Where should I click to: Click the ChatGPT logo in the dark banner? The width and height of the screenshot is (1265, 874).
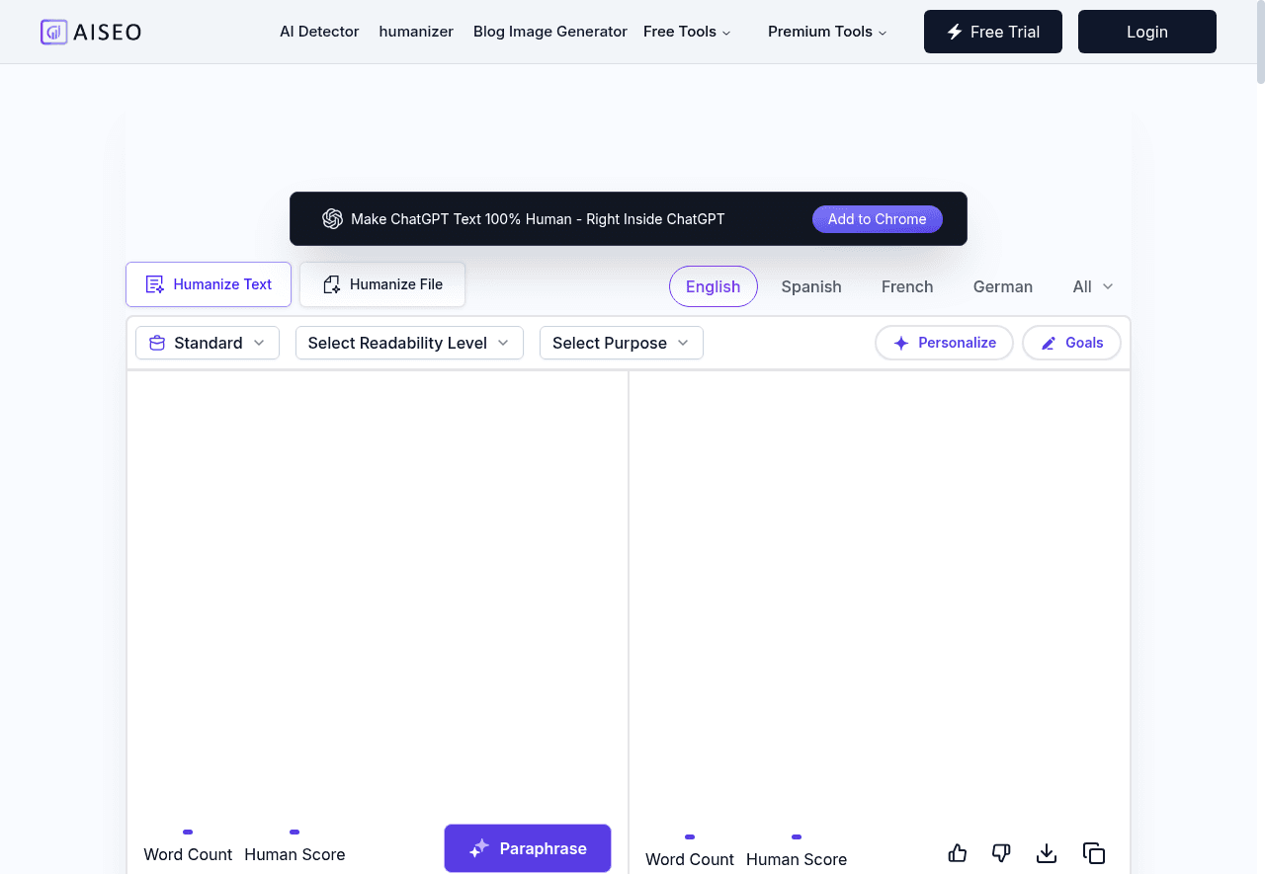(332, 218)
